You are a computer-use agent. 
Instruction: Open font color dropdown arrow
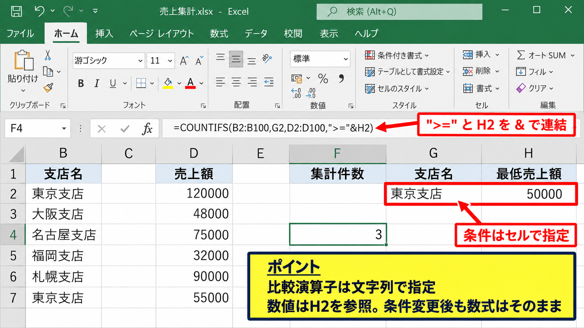[x=202, y=83]
